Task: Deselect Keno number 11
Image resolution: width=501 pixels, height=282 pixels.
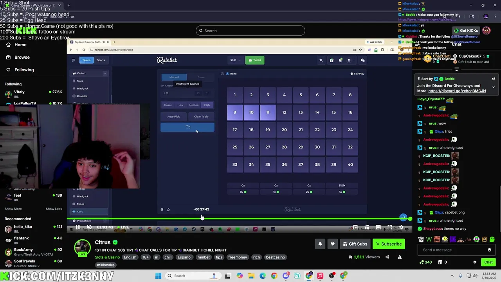Action: coord(268,112)
